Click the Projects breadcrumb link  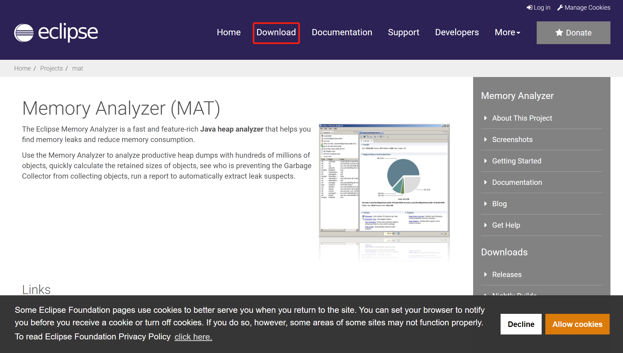[x=51, y=68]
